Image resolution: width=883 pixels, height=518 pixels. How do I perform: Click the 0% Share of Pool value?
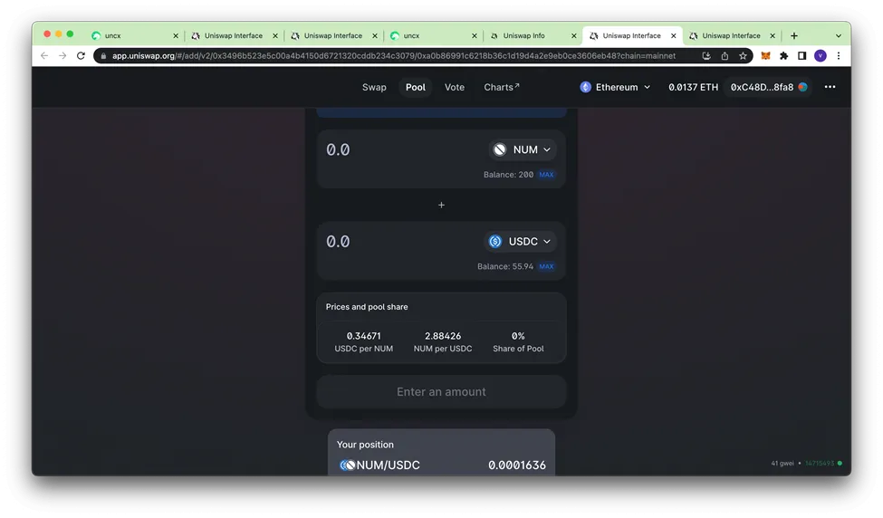click(x=518, y=336)
